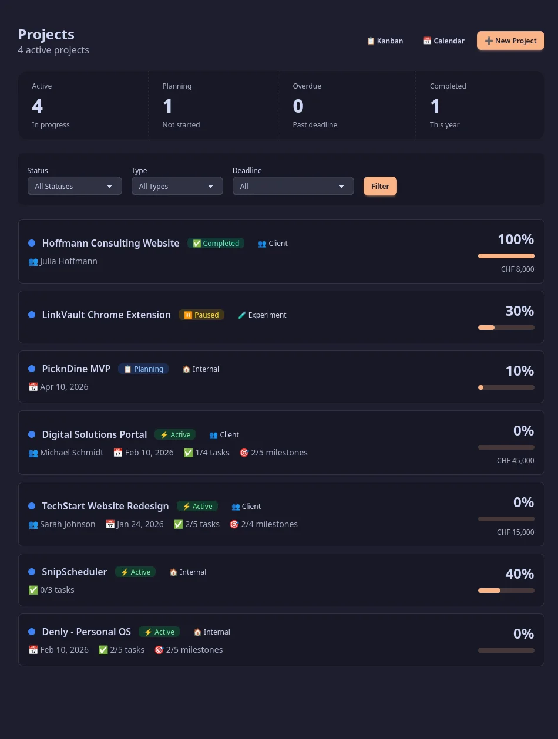This screenshot has height=739, width=558.
Task: Click the Paused status badge on LinkVault
Action: (x=201, y=315)
